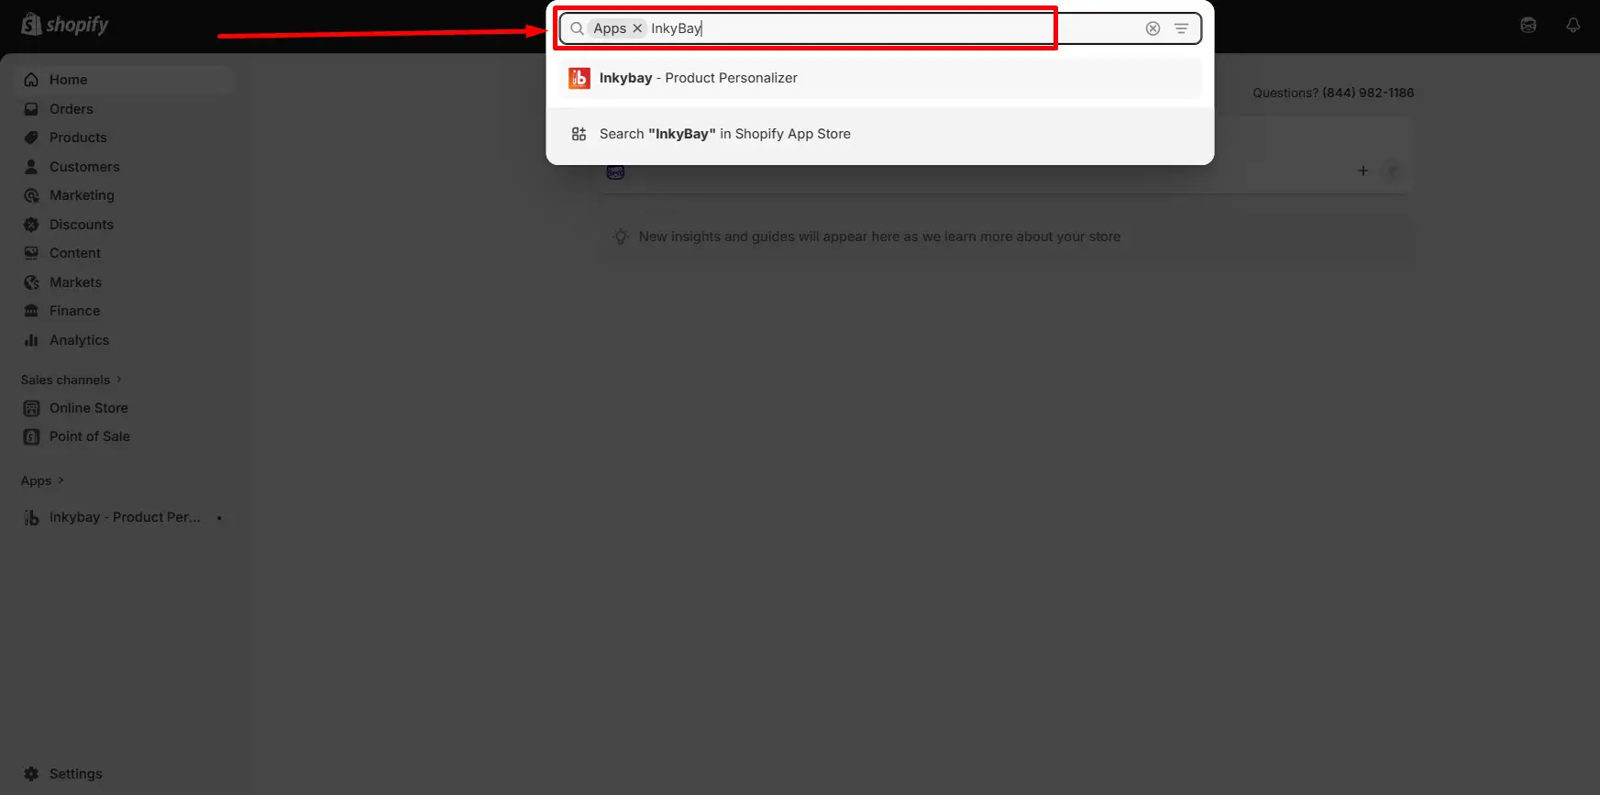Click the support phone number (844) 982-1186

(1368, 93)
